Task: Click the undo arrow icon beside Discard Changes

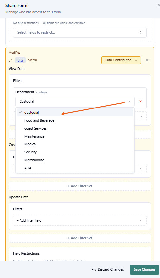Action: coord(94,270)
